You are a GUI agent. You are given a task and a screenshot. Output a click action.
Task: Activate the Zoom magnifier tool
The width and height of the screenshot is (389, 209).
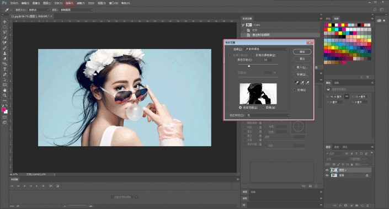(x=4, y=95)
